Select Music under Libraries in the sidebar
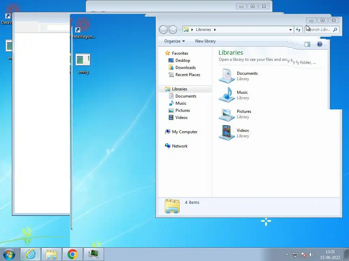 click(177, 103)
